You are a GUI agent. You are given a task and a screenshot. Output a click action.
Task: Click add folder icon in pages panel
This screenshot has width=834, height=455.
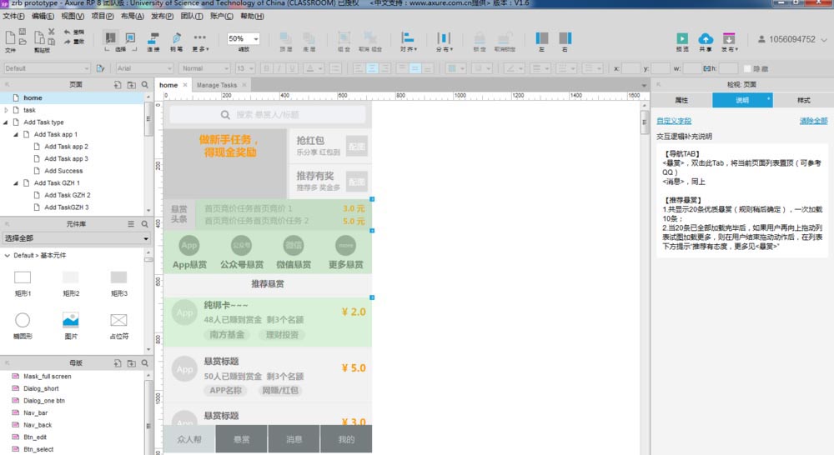click(132, 84)
